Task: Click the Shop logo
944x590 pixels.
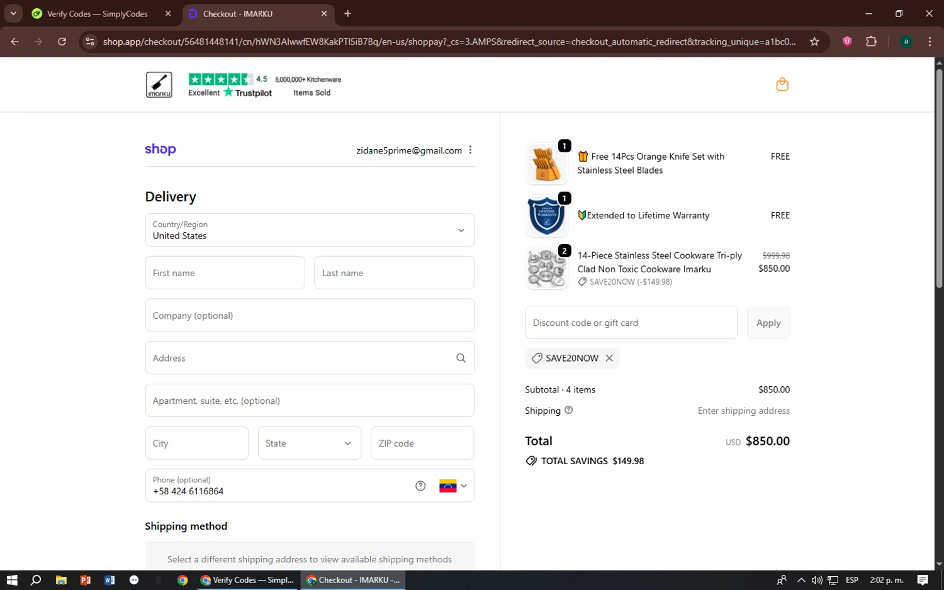Action: tap(160, 150)
